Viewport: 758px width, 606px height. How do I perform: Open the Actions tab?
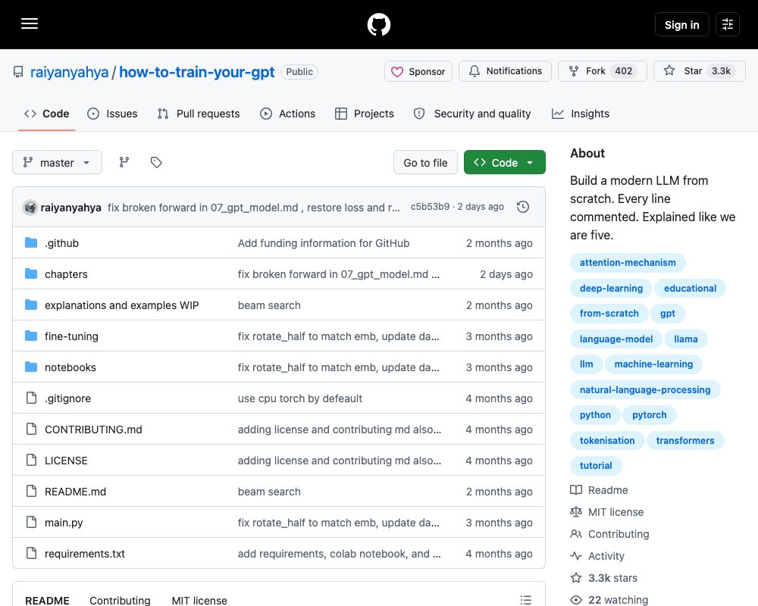point(287,114)
